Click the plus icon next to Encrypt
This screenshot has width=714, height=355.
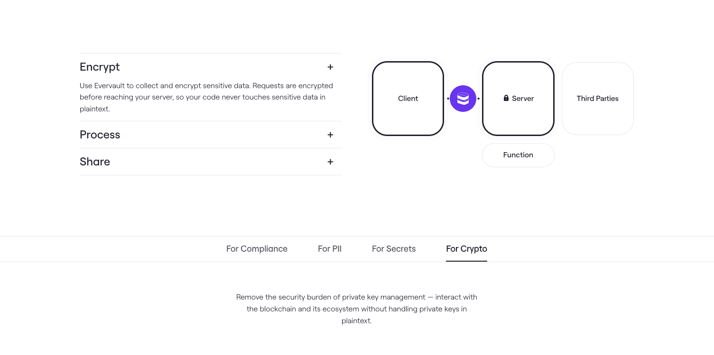click(330, 67)
